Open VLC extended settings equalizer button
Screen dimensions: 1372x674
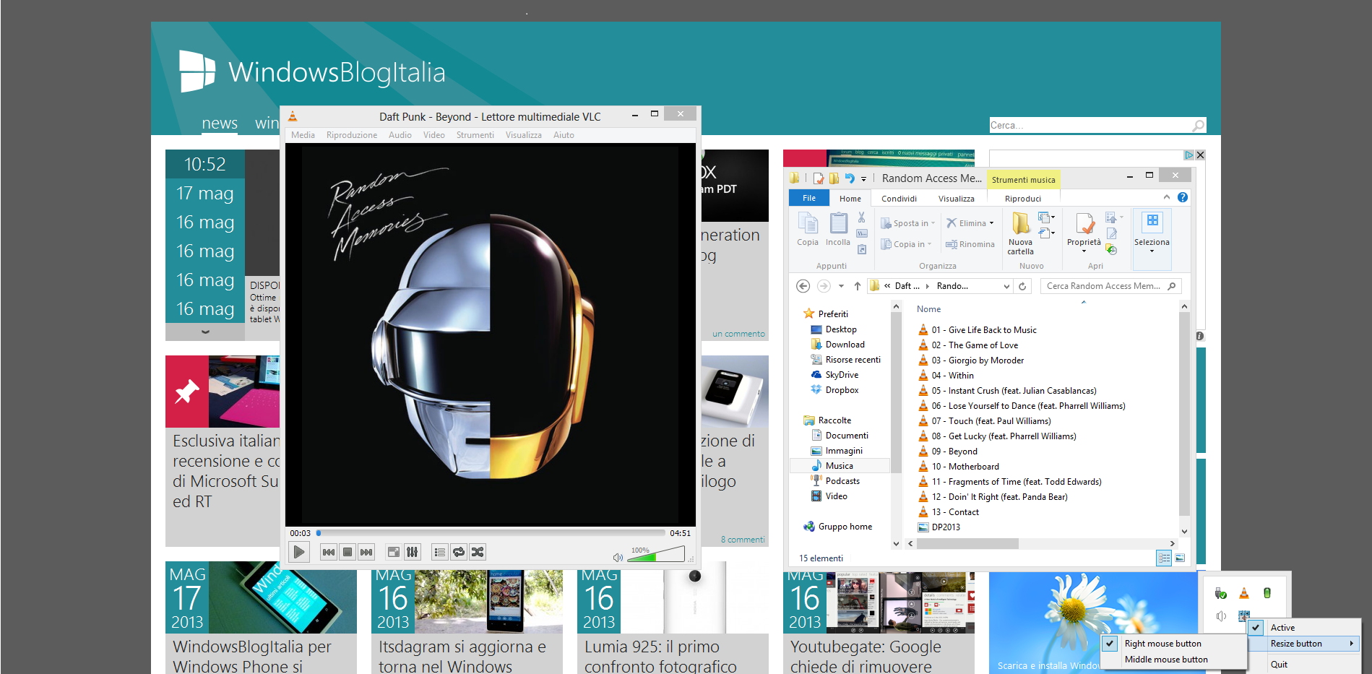point(413,552)
